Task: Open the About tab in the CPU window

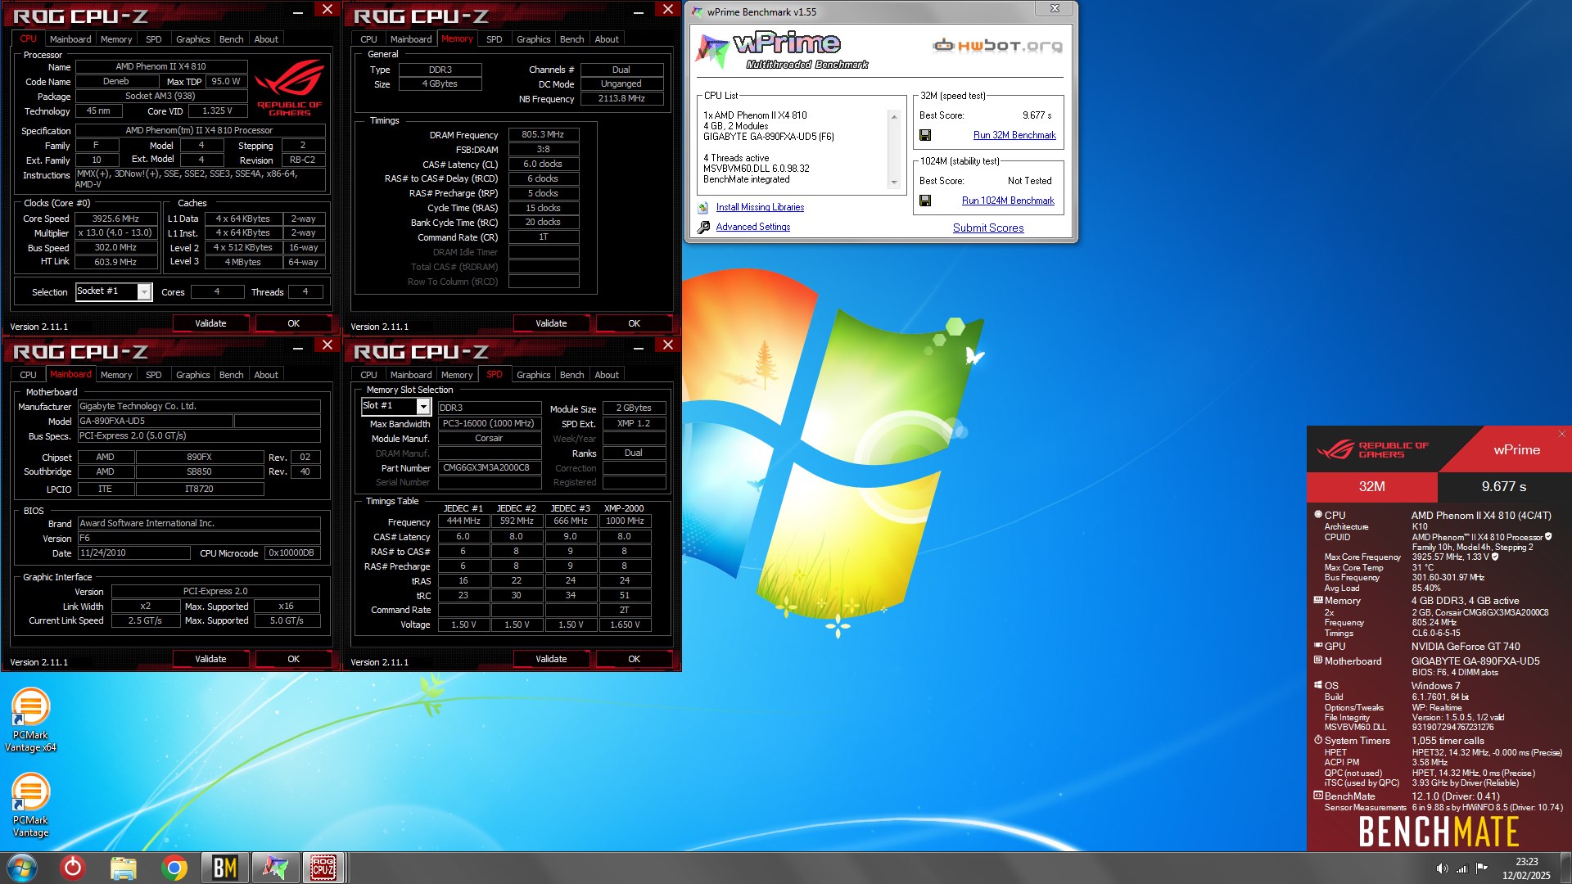Action: click(266, 39)
